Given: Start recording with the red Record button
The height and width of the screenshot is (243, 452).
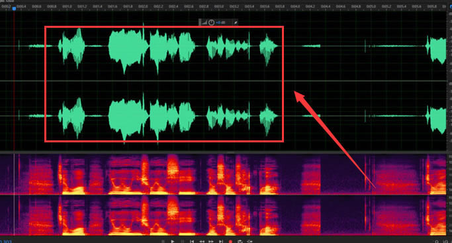Looking at the screenshot, I should 230,241.
